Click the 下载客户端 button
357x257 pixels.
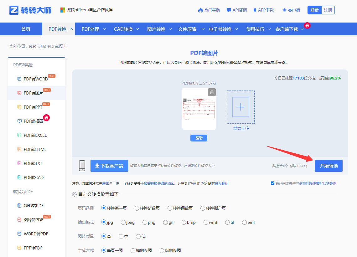[109, 166]
